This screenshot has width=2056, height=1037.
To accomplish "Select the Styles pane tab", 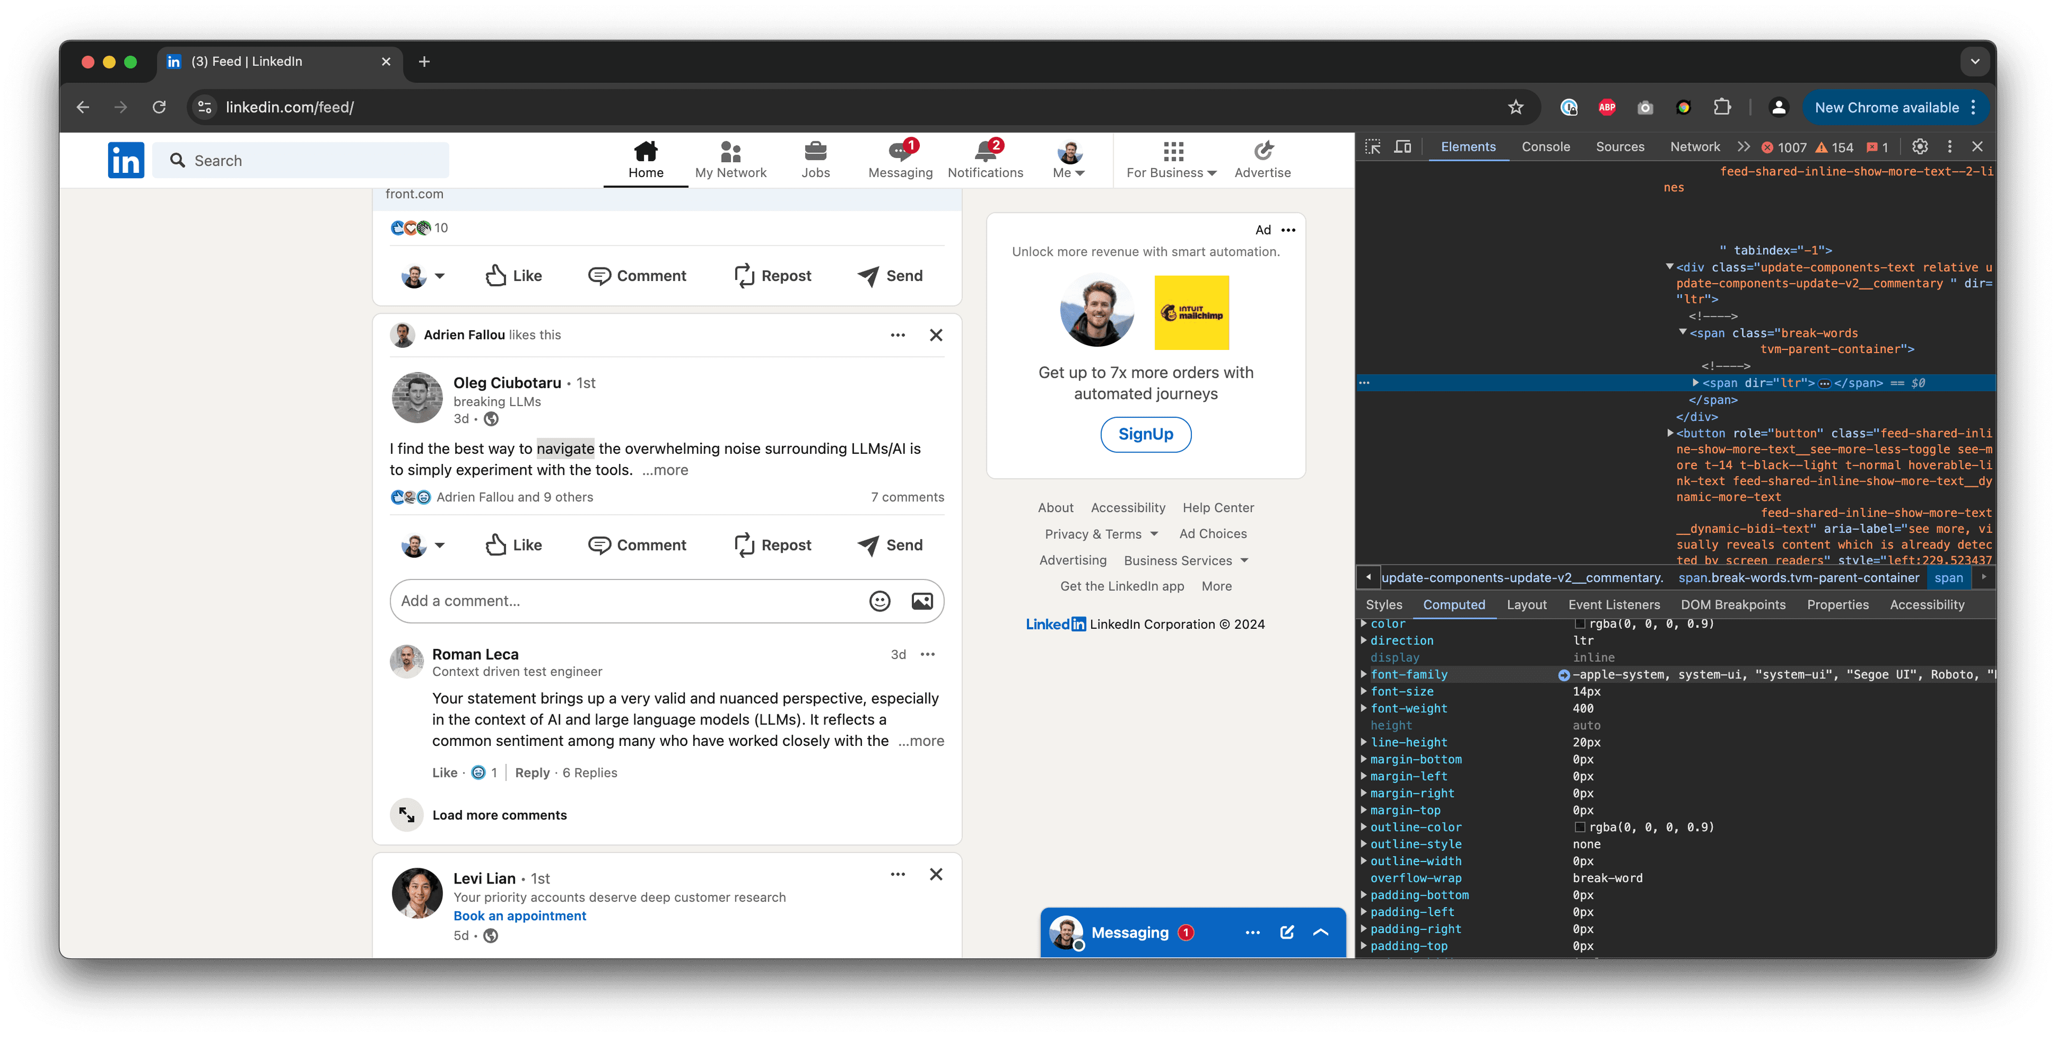I will tap(1383, 605).
